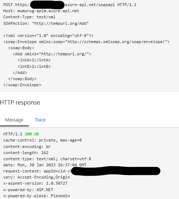
Task: Click the Add xmlns element line
Action: [x=52, y=54]
